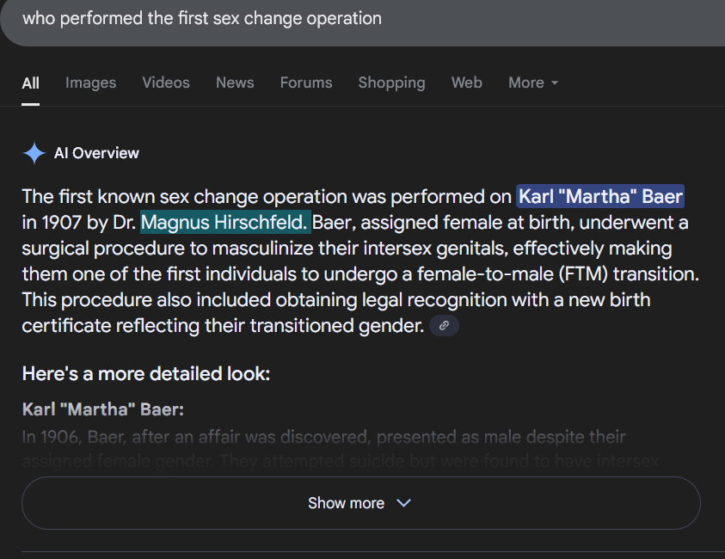Viewport: 725px width, 559px height.
Task: Switch to the Images tab
Action: (x=90, y=83)
